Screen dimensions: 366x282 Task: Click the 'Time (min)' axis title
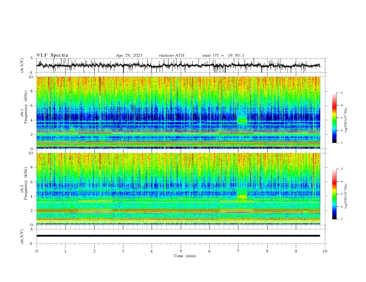pyautogui.click(x=185, y=256)
